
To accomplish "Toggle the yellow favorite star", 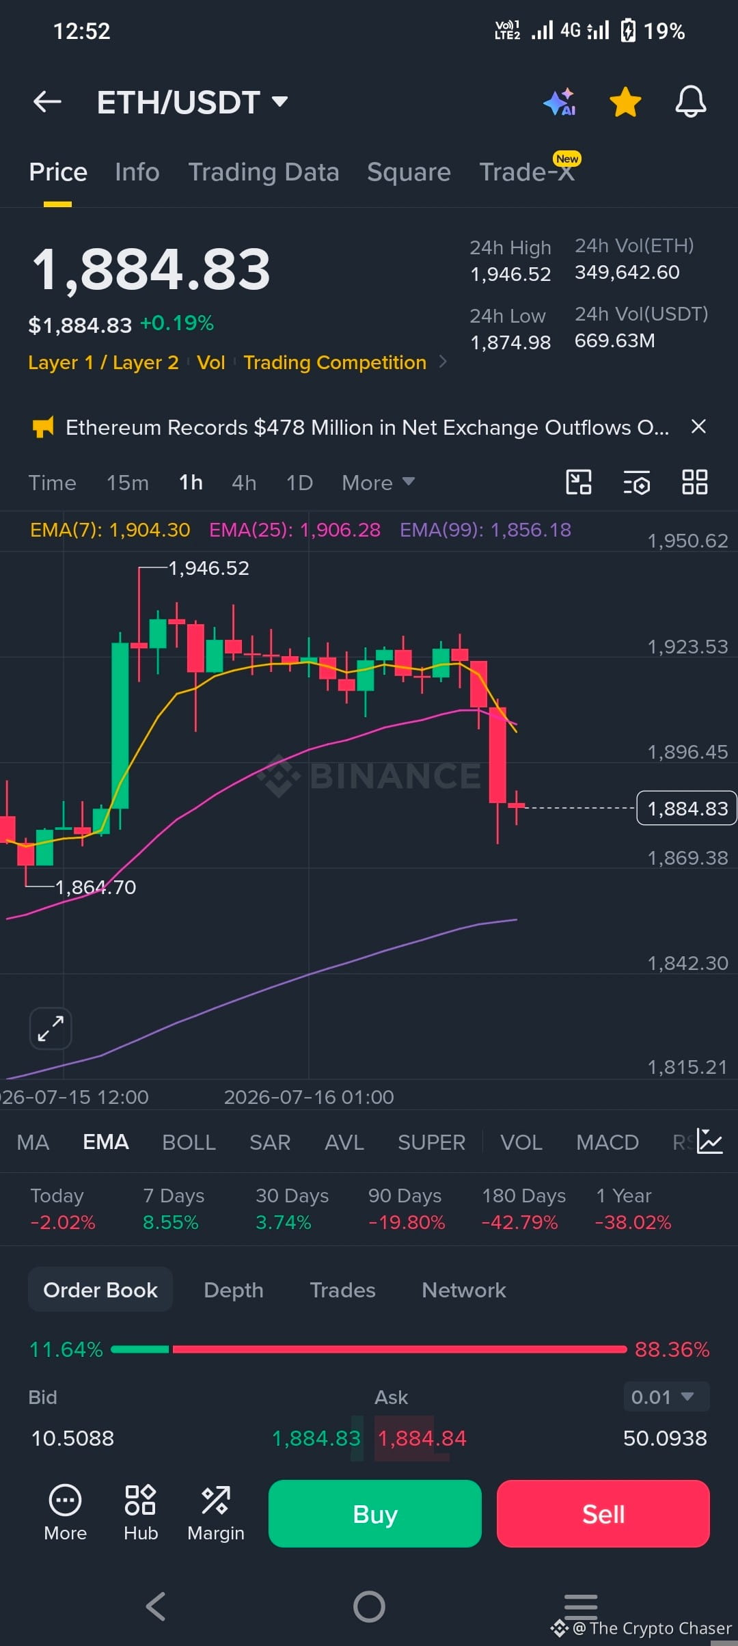I will pos(625,102).
